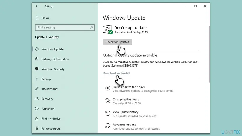
Task: Click the Windows Security shield icon
Action: pyautogui.click(x=37, y=69)
